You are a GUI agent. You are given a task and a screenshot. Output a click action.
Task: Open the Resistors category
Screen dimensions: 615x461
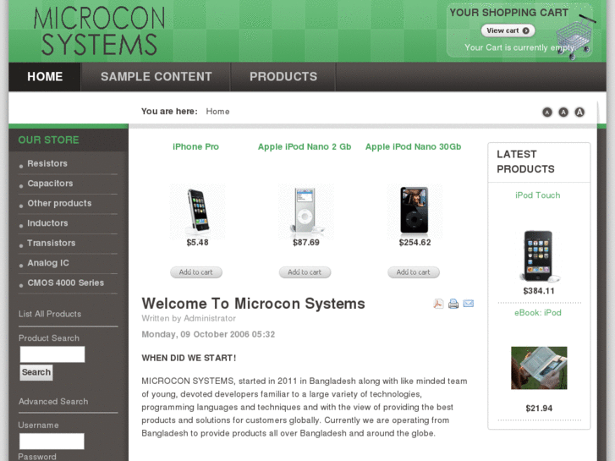click(x=47, y=163)
